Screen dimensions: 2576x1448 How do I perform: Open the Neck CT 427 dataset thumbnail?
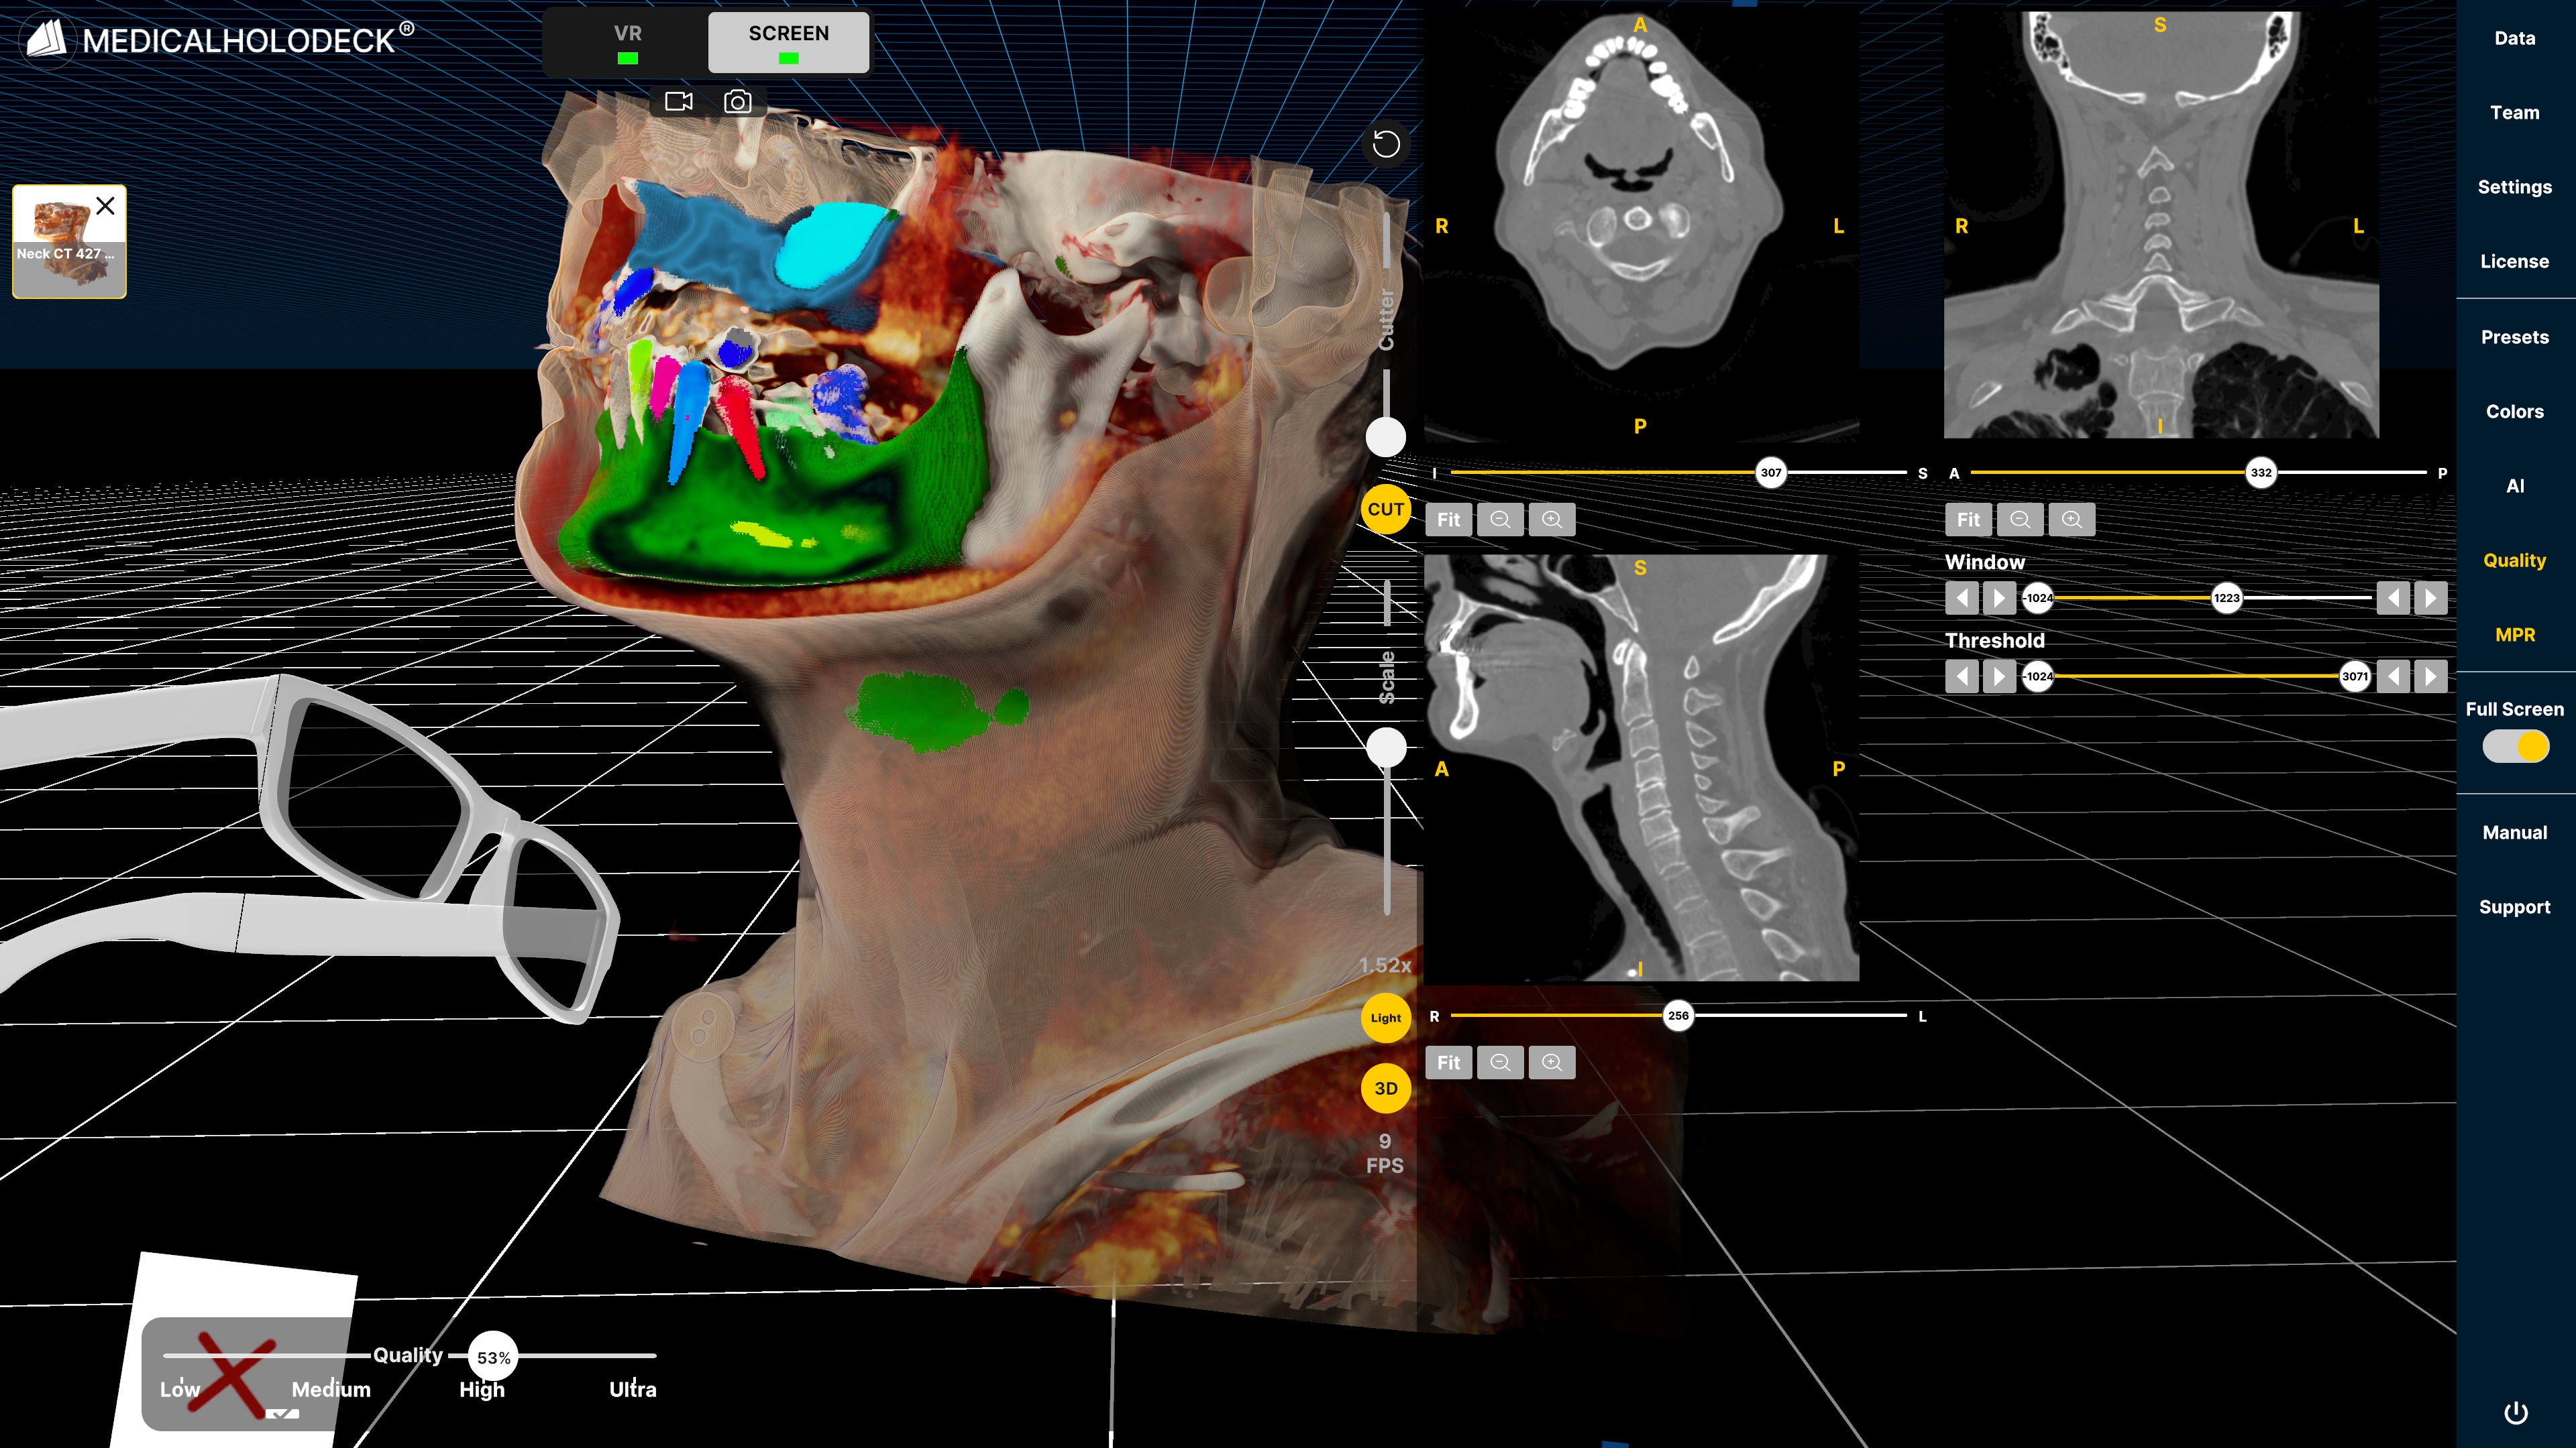[x=69, y=242]
